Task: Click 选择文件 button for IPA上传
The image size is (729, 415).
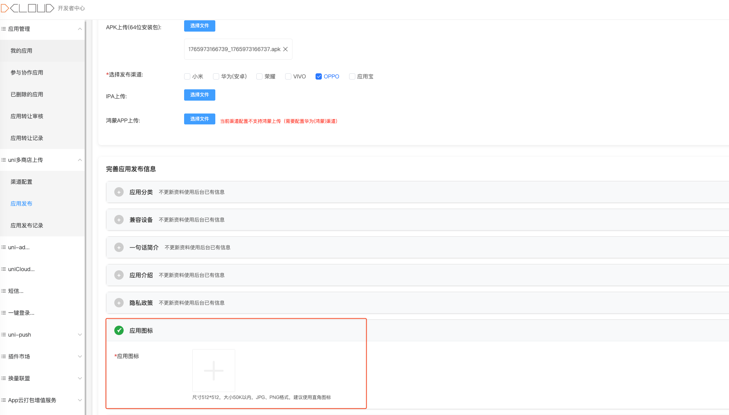Action: tap(200, 95)
